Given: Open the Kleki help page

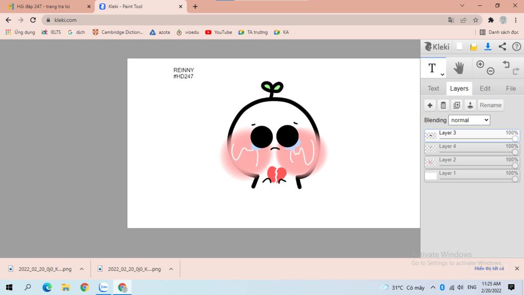Looking at the screenshot, I should [x=517, y=47].
